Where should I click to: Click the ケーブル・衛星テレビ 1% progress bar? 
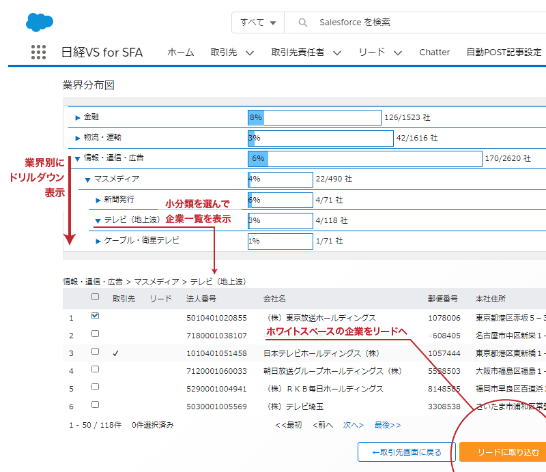pos(281,241)
